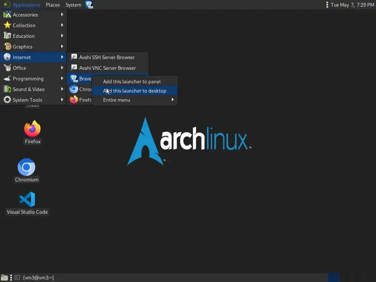The width and height of the screenshot is (376, 282).
Task: Click the Internet globe icon
Action: (7, 57)
